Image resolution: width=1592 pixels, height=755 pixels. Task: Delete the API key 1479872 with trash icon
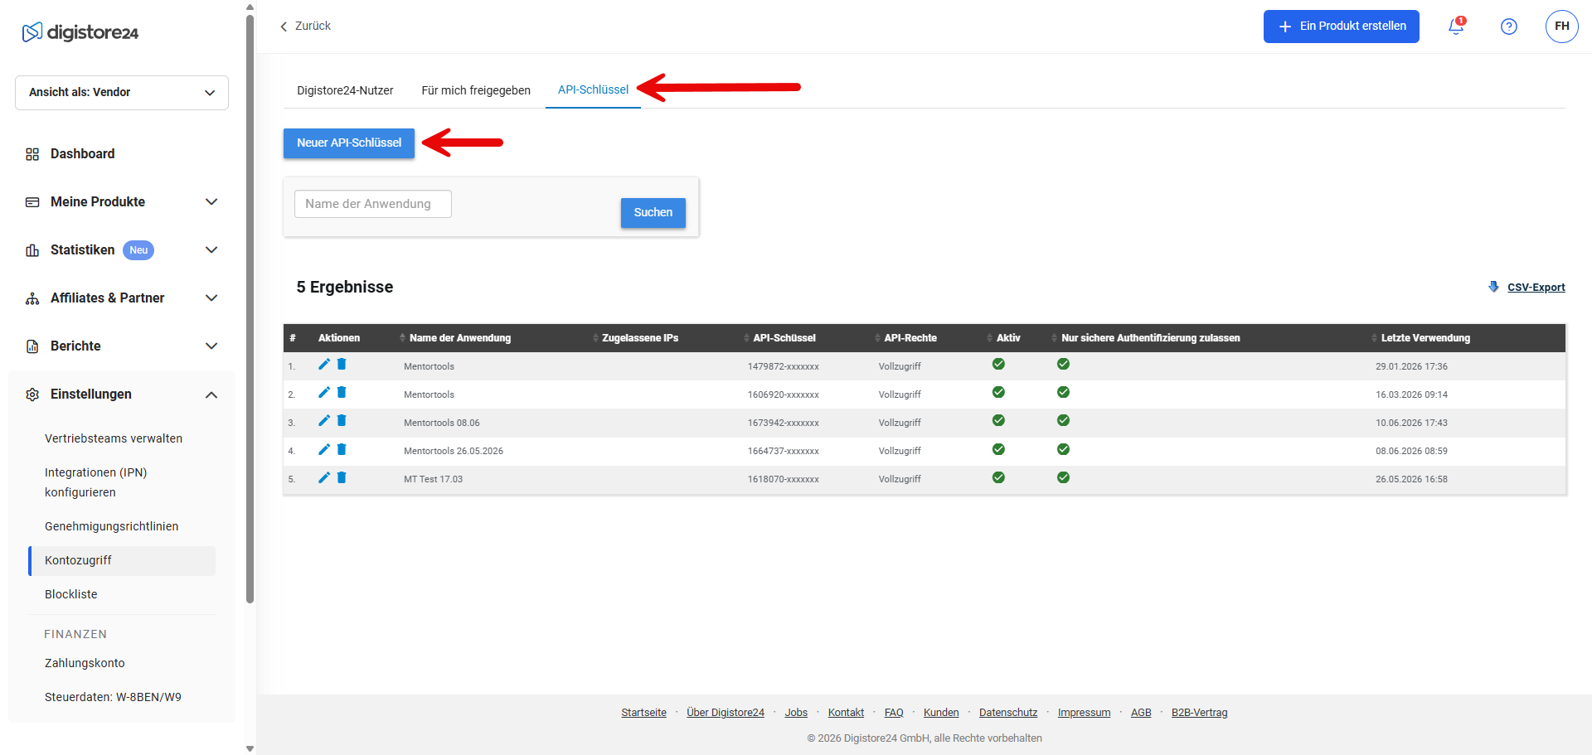pyautogui.click(x=342, y=364)
